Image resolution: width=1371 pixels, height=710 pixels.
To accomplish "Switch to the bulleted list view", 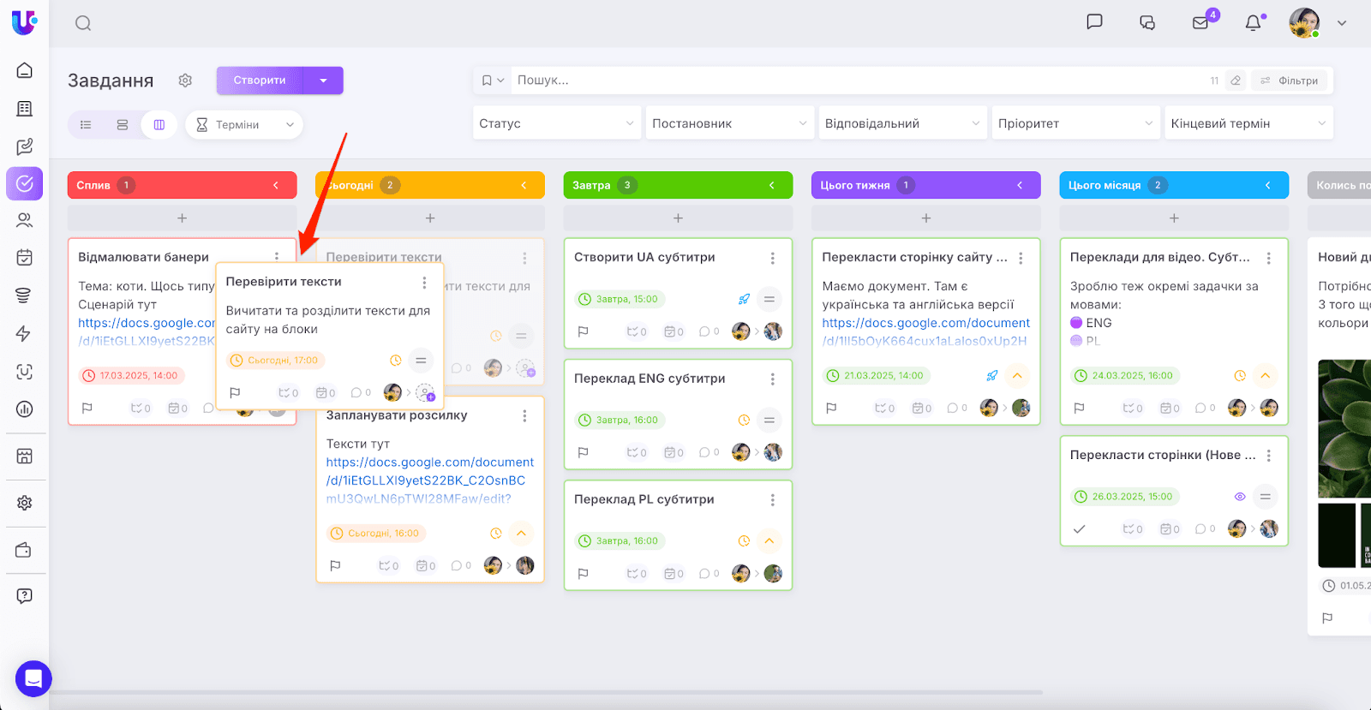I will tap(86, 125).
